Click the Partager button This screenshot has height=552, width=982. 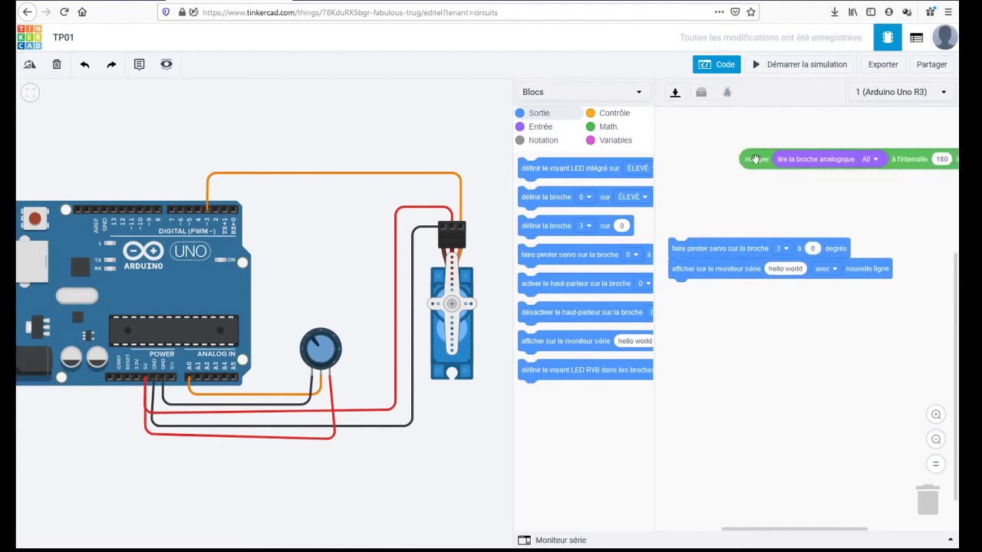point(932,64)
